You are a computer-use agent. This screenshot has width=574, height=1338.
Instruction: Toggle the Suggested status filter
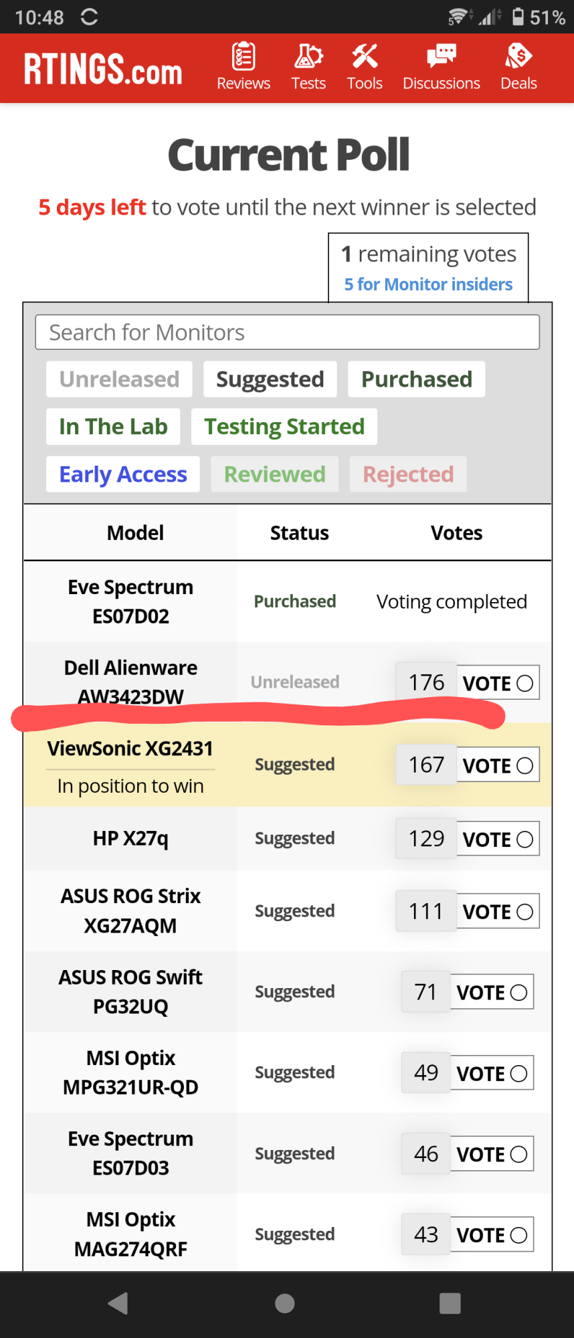pos(270,379)
